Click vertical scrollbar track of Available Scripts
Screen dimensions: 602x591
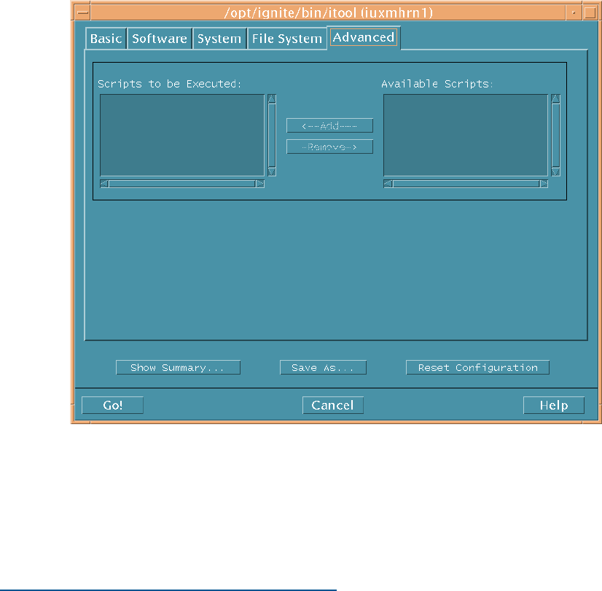(555, 135)
